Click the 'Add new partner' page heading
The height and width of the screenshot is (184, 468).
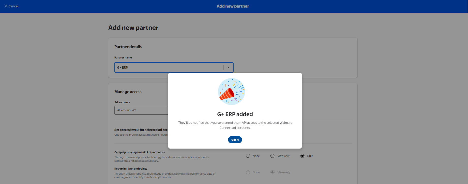coord(133,28)
